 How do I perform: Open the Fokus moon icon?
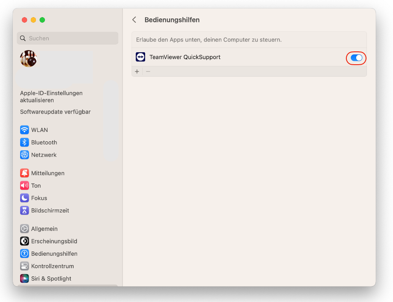pos(24,198)
